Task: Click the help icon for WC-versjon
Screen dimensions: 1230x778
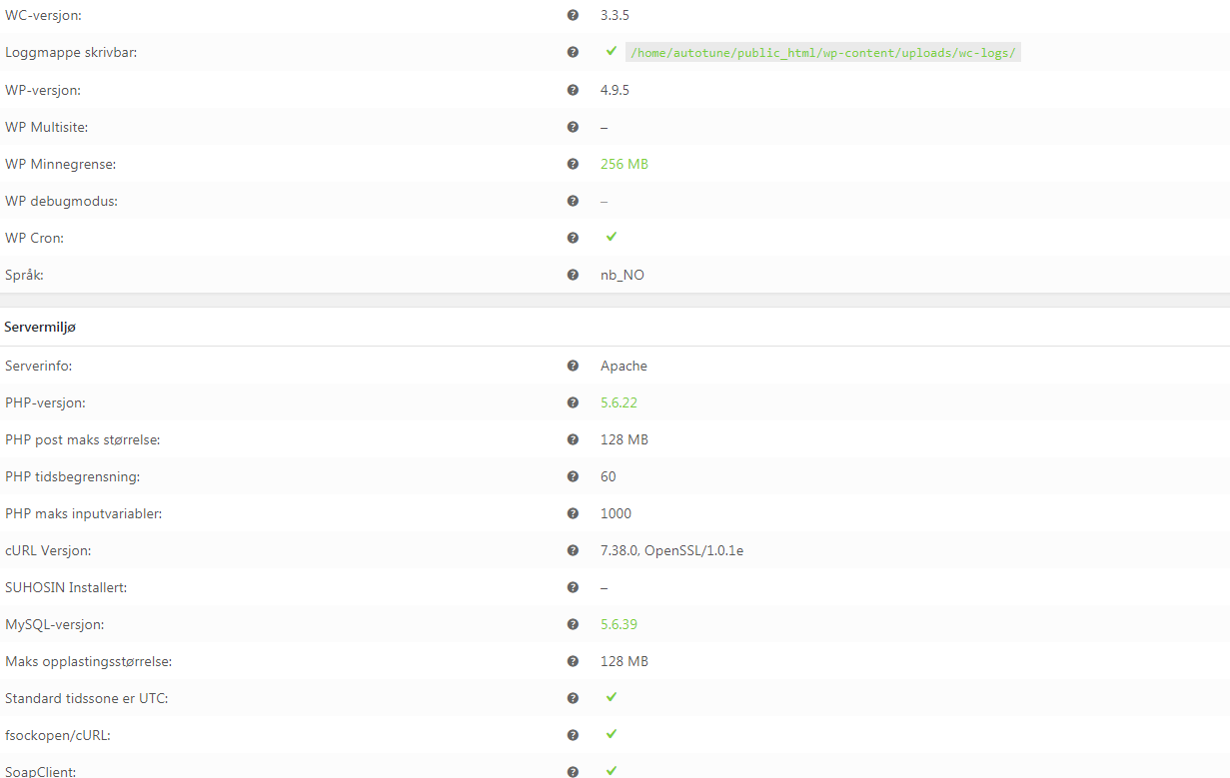Action: pyautogui.click(x=573, y=15)
